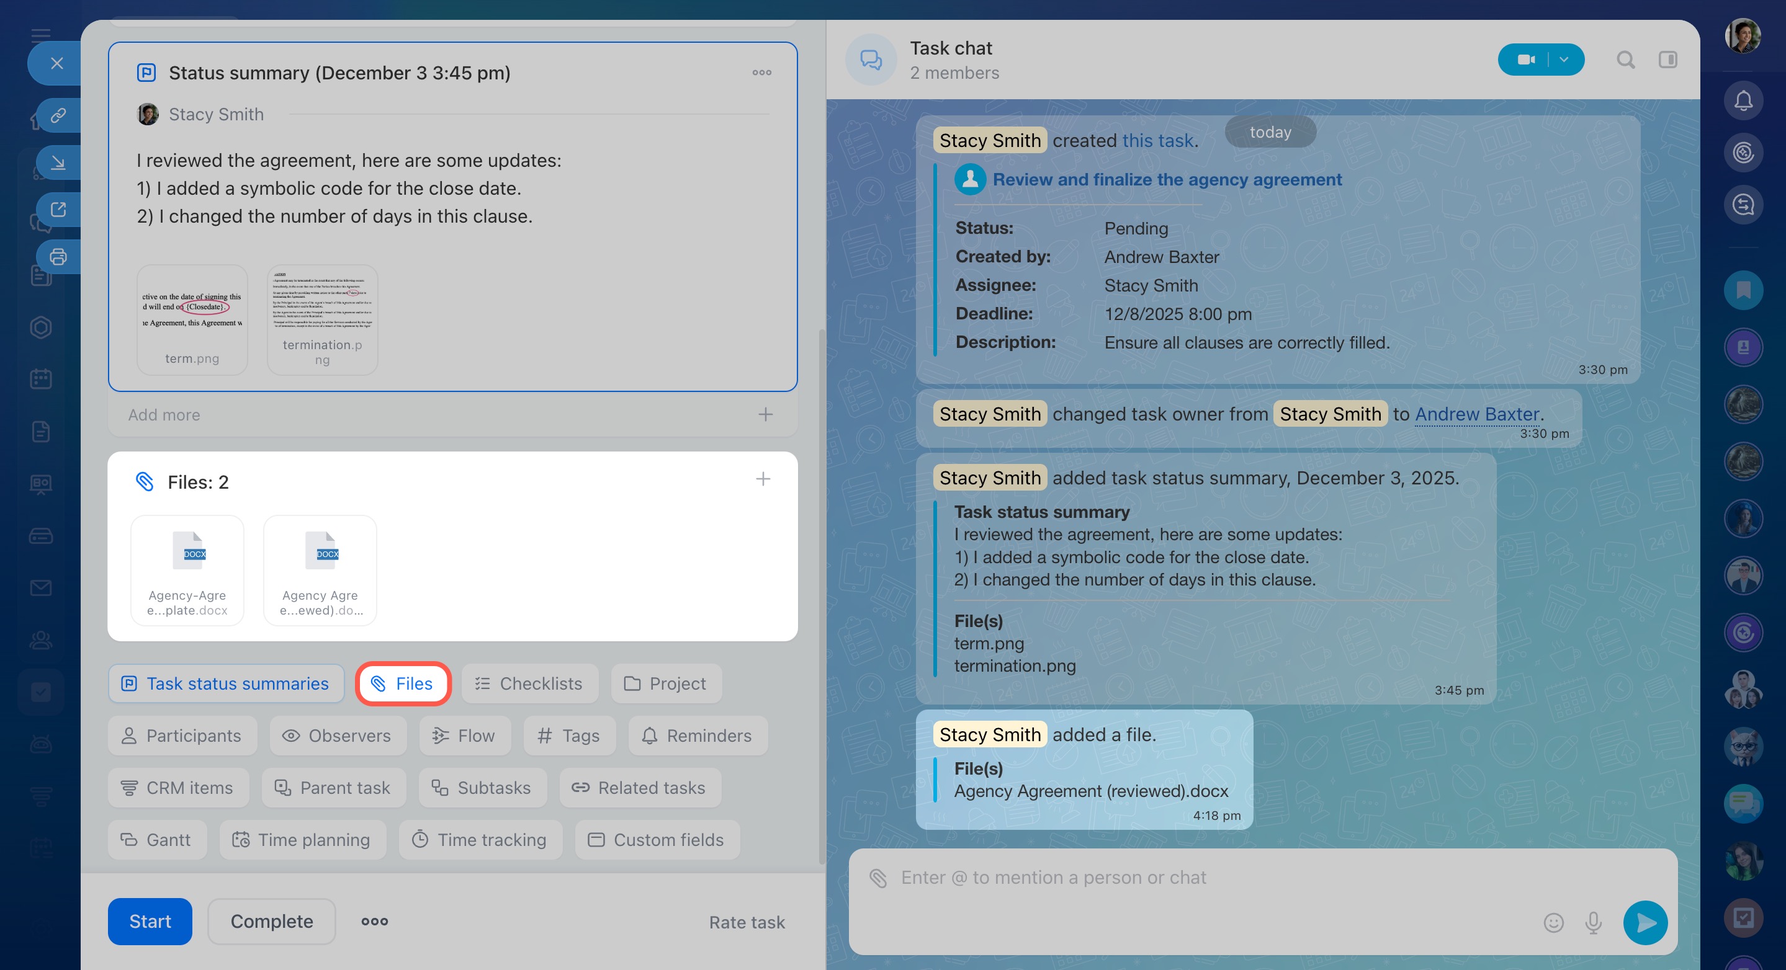Click the print task icon
The width and height of the screenshot is (1786, 970).
tap(58, 257)
